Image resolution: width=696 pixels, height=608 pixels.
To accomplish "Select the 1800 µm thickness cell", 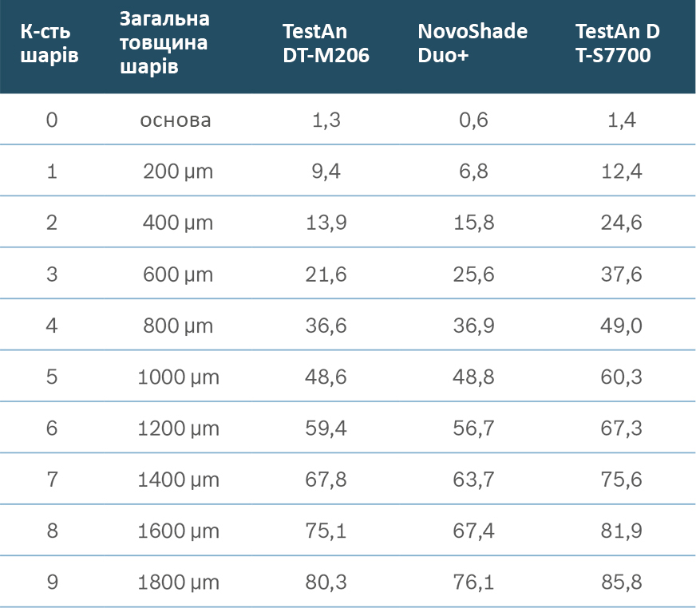I will pos(178,582).
